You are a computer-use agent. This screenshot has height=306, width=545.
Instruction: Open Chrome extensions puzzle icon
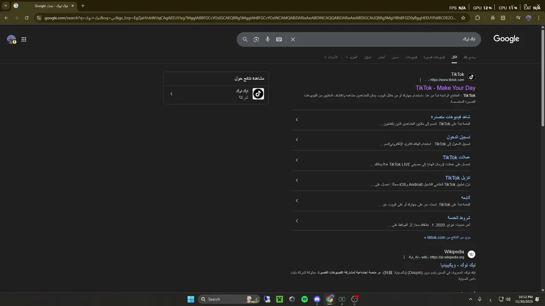click(477, 18)
